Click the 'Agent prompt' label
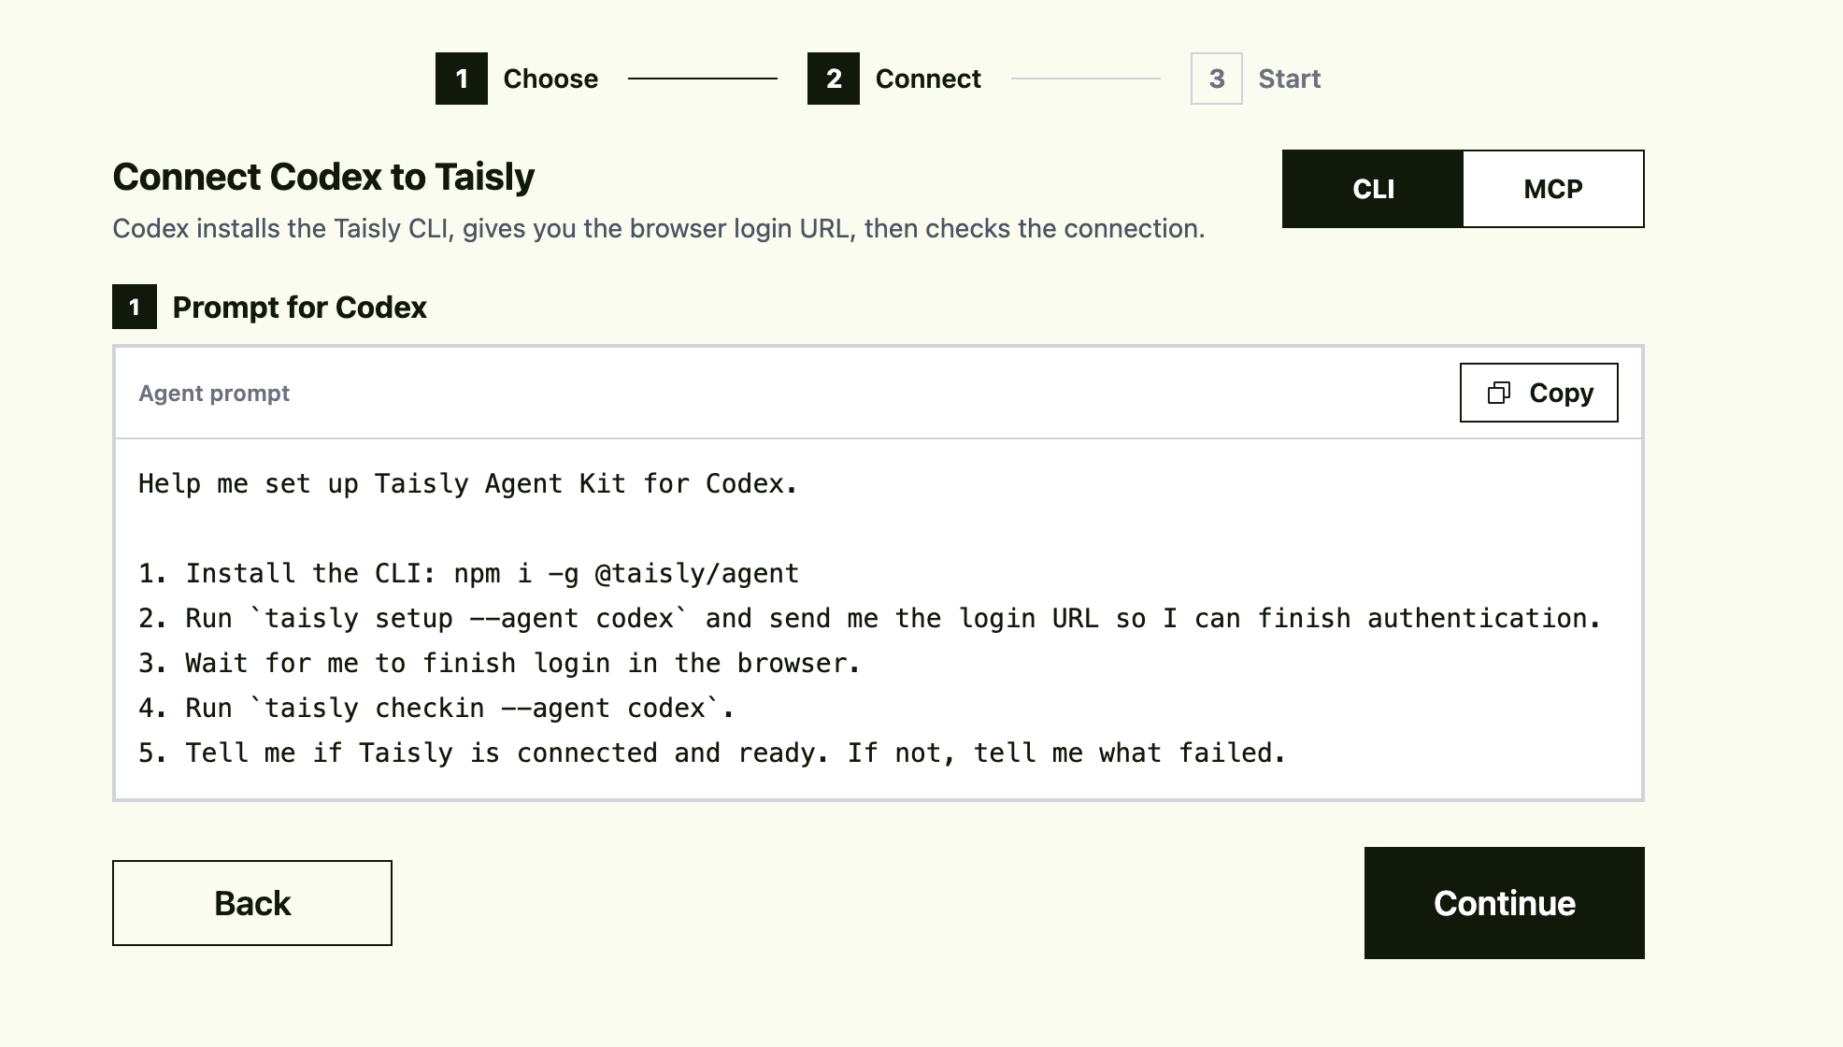The height and width of the screenshot is (1047, 1843). [x=214, y=394]
